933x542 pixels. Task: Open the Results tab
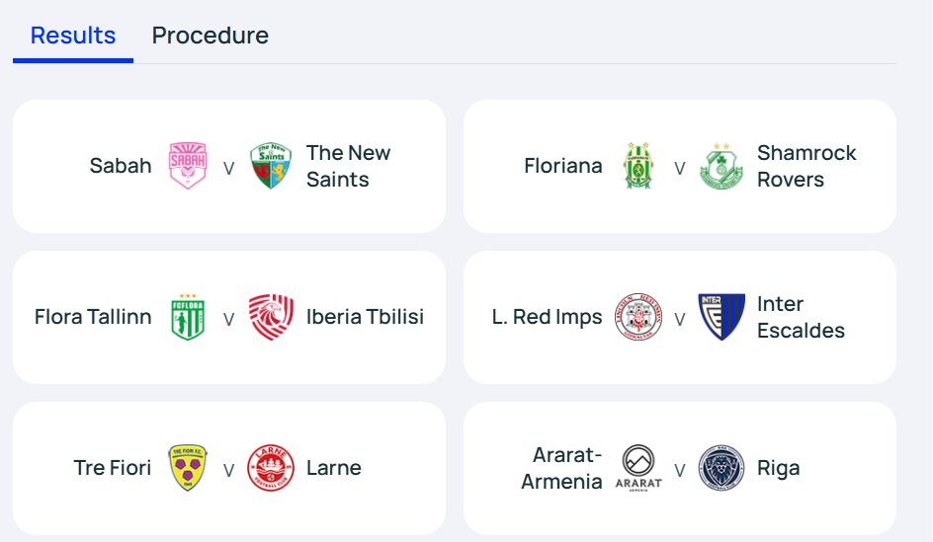coord(72,36)
